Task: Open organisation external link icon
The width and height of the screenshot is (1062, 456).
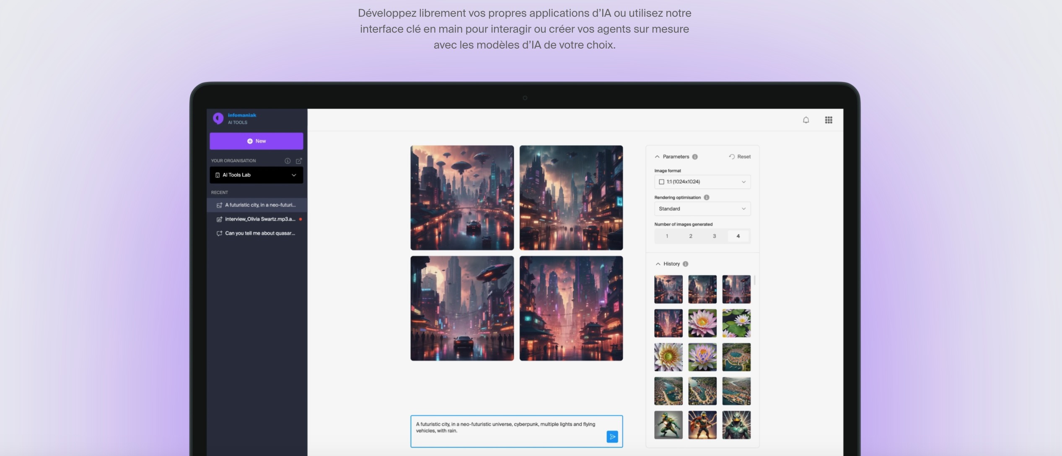Action: coord(299,161)
